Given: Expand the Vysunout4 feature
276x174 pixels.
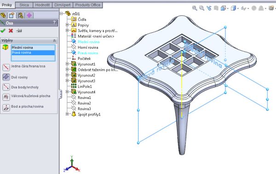Looking at the screenshot, I should [67, 92].
